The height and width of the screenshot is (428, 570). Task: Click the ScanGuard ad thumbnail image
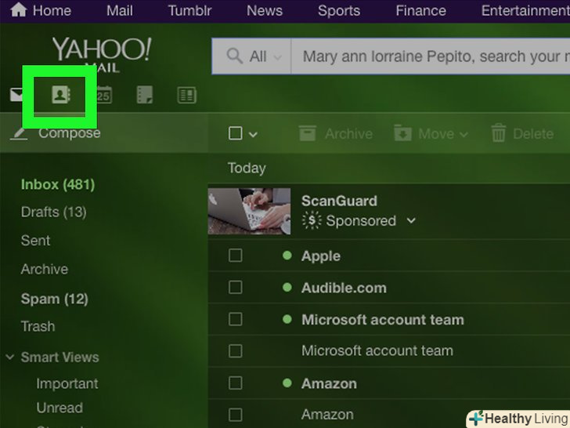249,211
